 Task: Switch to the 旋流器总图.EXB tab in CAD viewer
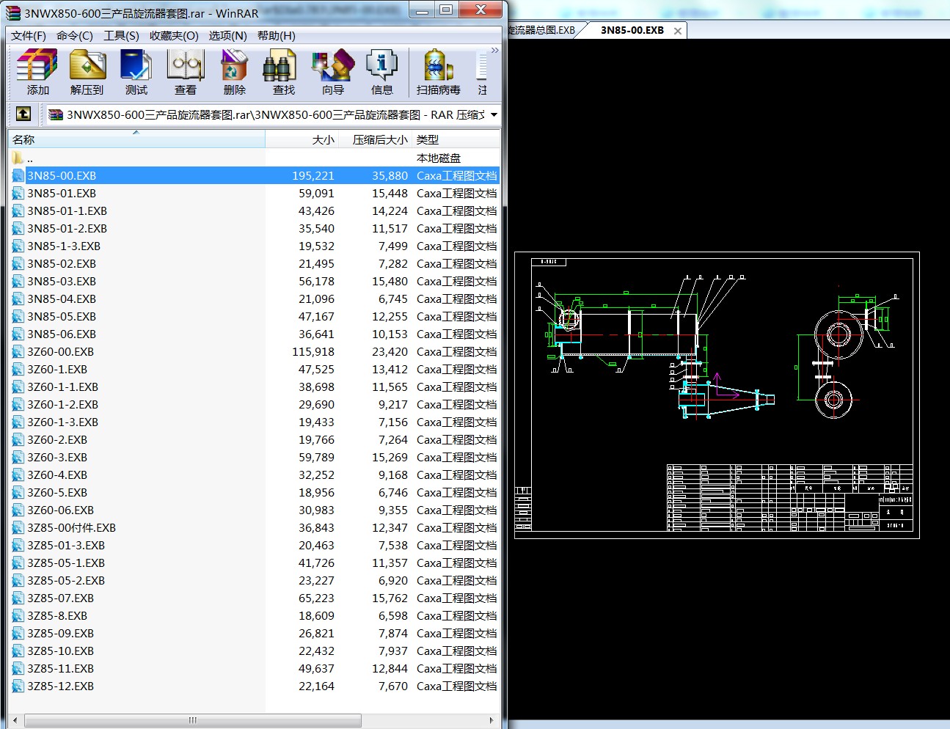click(542, 30)
